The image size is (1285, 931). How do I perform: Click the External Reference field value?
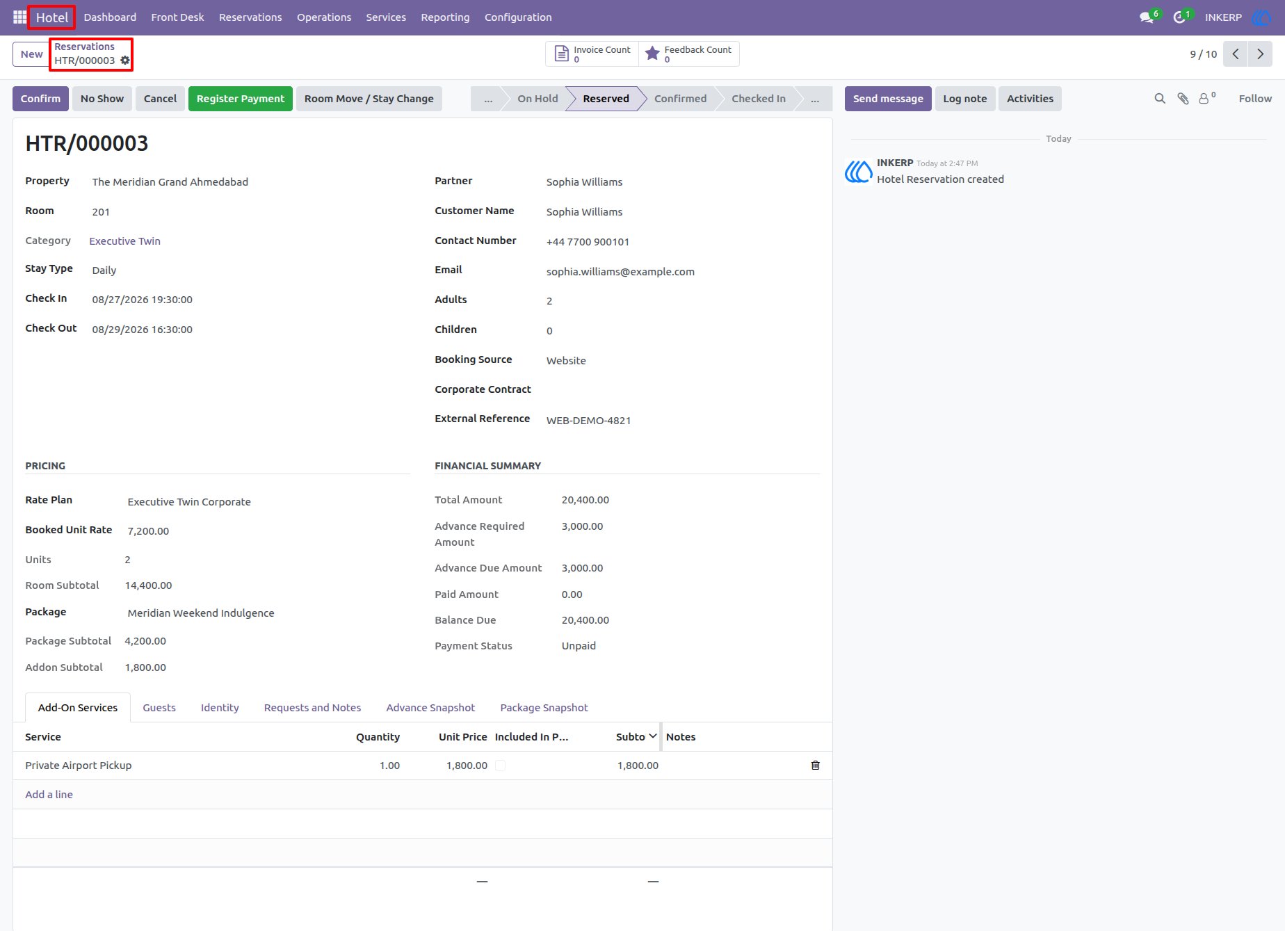(589, 421)
